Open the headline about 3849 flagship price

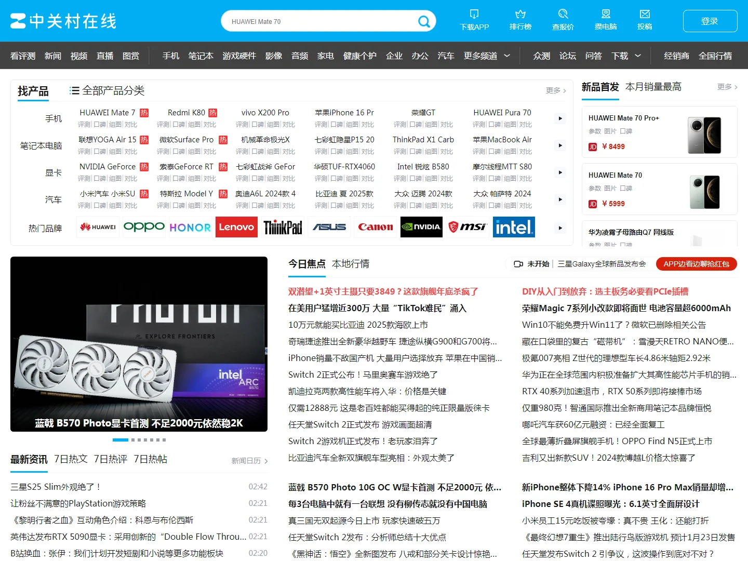(x=383, y=292)
